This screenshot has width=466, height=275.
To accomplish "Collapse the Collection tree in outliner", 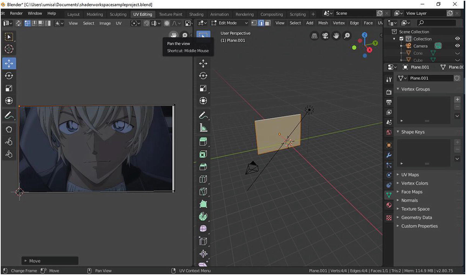I will point(394,39).
